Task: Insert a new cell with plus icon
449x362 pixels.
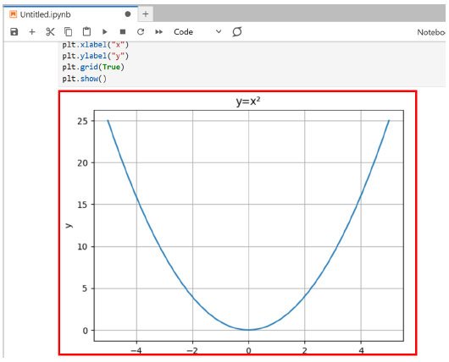Action: tap(32, 32)
